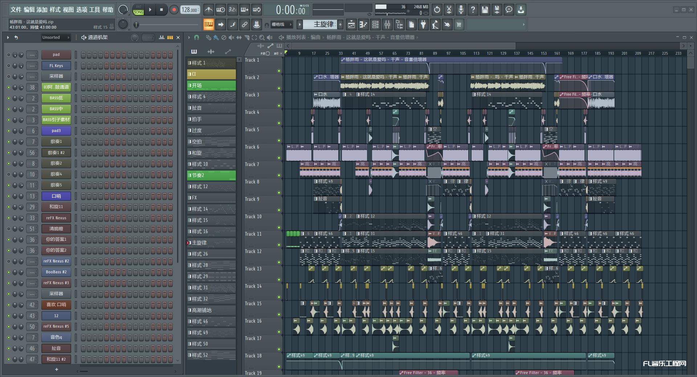Click the record button
The width and height of the screenshot is (697, 377).
coord(174,10)
